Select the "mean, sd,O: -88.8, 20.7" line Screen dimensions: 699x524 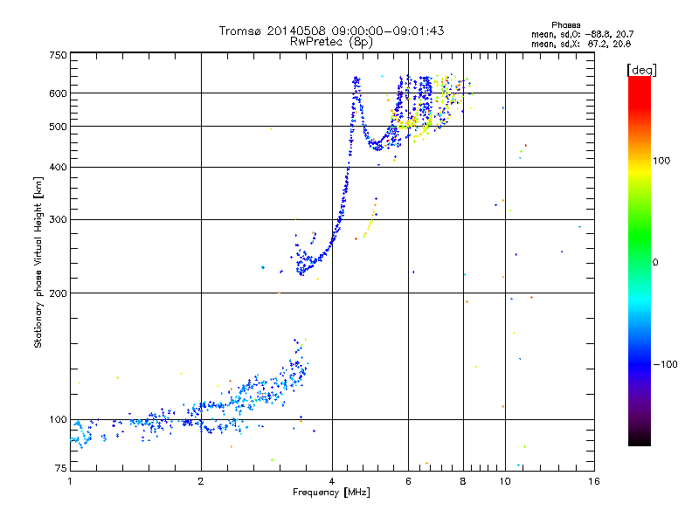pyautogui.click(x=582, y=34)
